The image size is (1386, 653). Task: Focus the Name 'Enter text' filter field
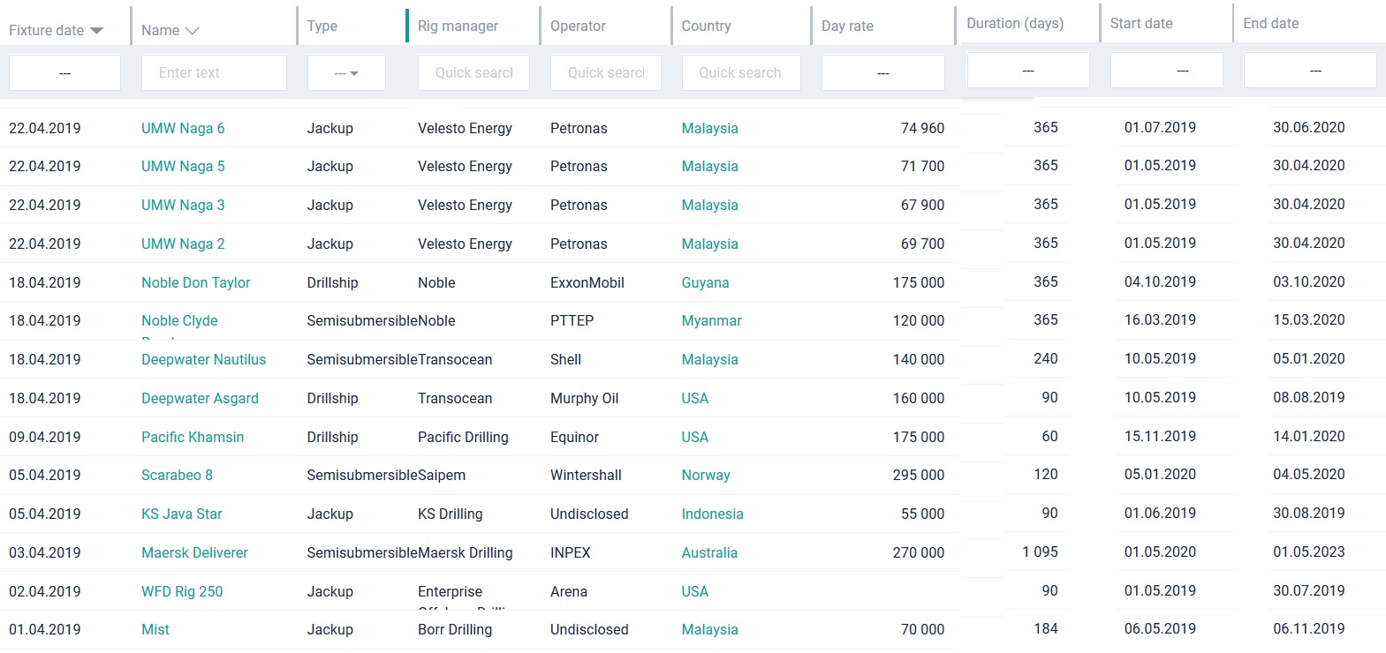214,73
